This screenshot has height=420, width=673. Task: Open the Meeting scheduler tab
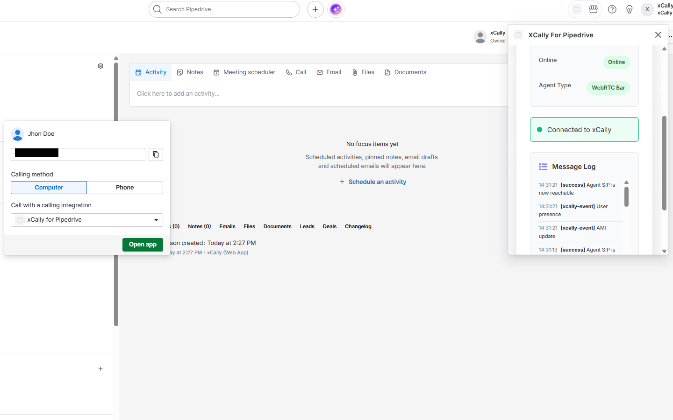[x=244, y=72]
